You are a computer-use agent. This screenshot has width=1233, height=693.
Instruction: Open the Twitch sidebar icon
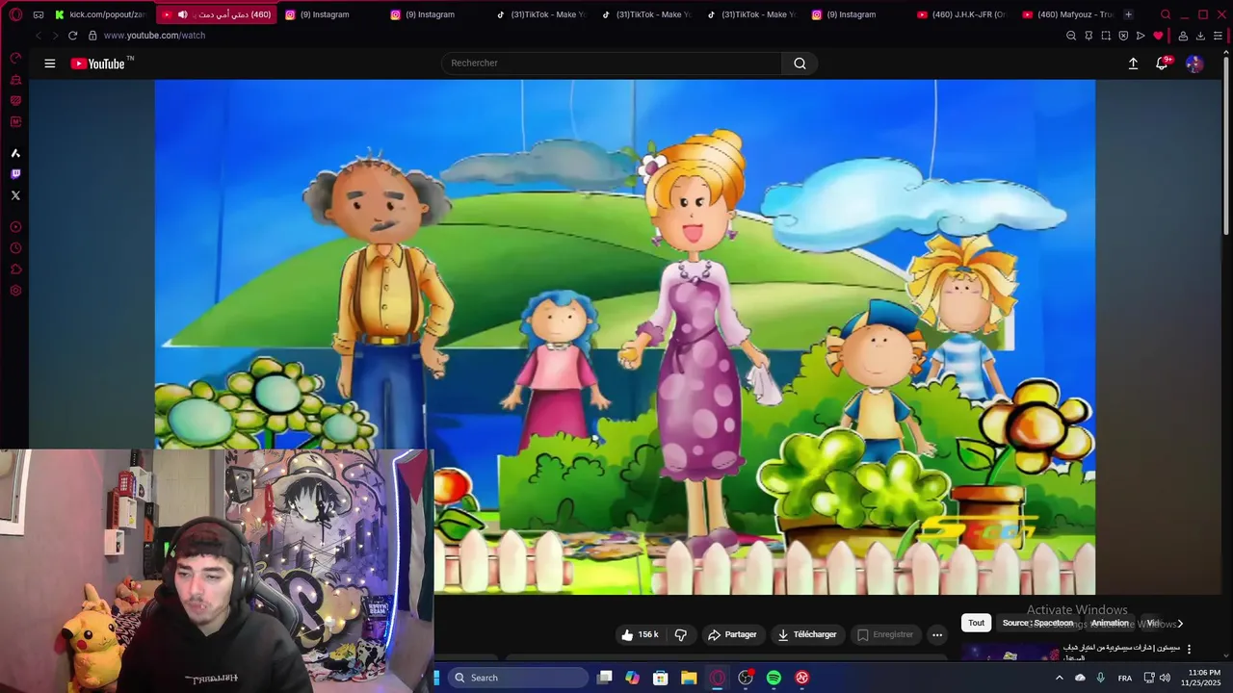tap(15, 174)
